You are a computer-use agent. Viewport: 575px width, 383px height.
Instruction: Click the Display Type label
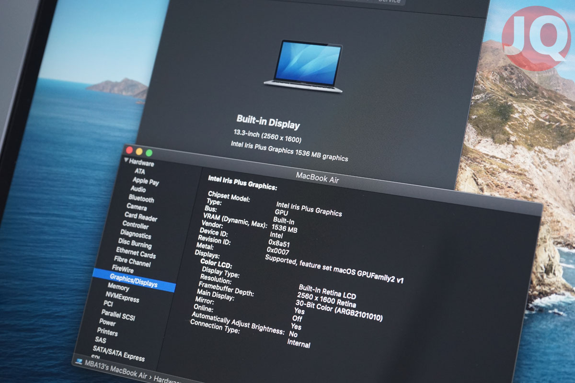(220, 273)
